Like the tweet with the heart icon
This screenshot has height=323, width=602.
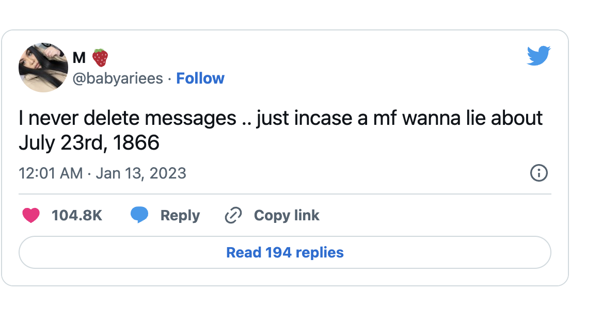point(31,215)
